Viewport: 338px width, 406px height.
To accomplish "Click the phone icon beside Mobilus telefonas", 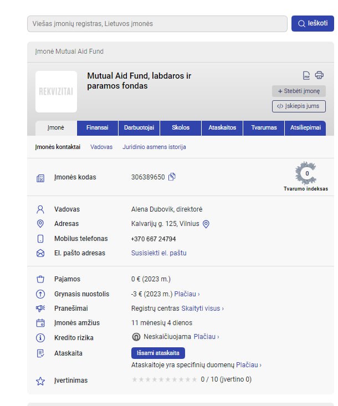I will coord(40,239).
